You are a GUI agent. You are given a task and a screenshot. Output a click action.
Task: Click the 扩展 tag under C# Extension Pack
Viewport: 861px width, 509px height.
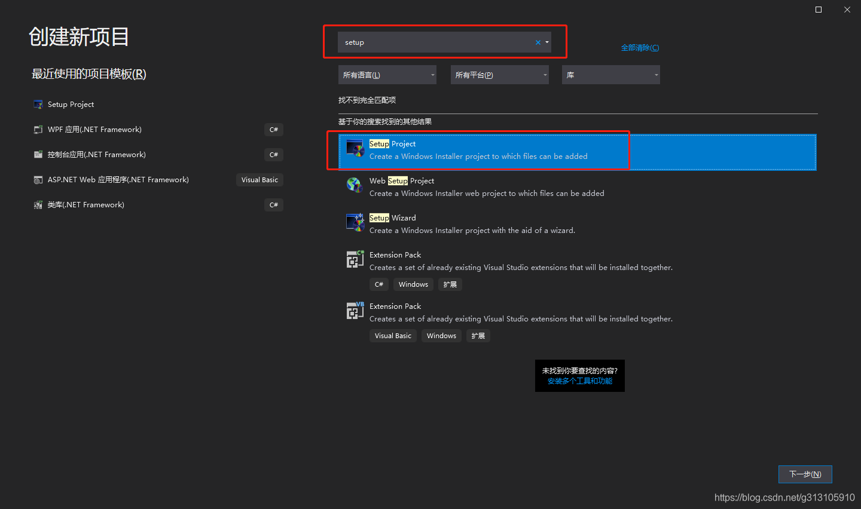tap(450, 284)
